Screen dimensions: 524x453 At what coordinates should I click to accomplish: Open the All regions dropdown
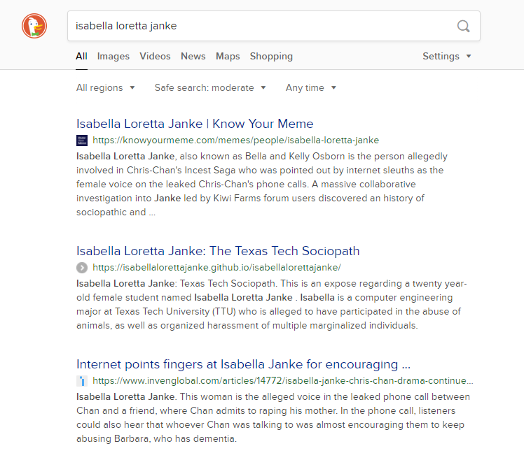[105, 87]
